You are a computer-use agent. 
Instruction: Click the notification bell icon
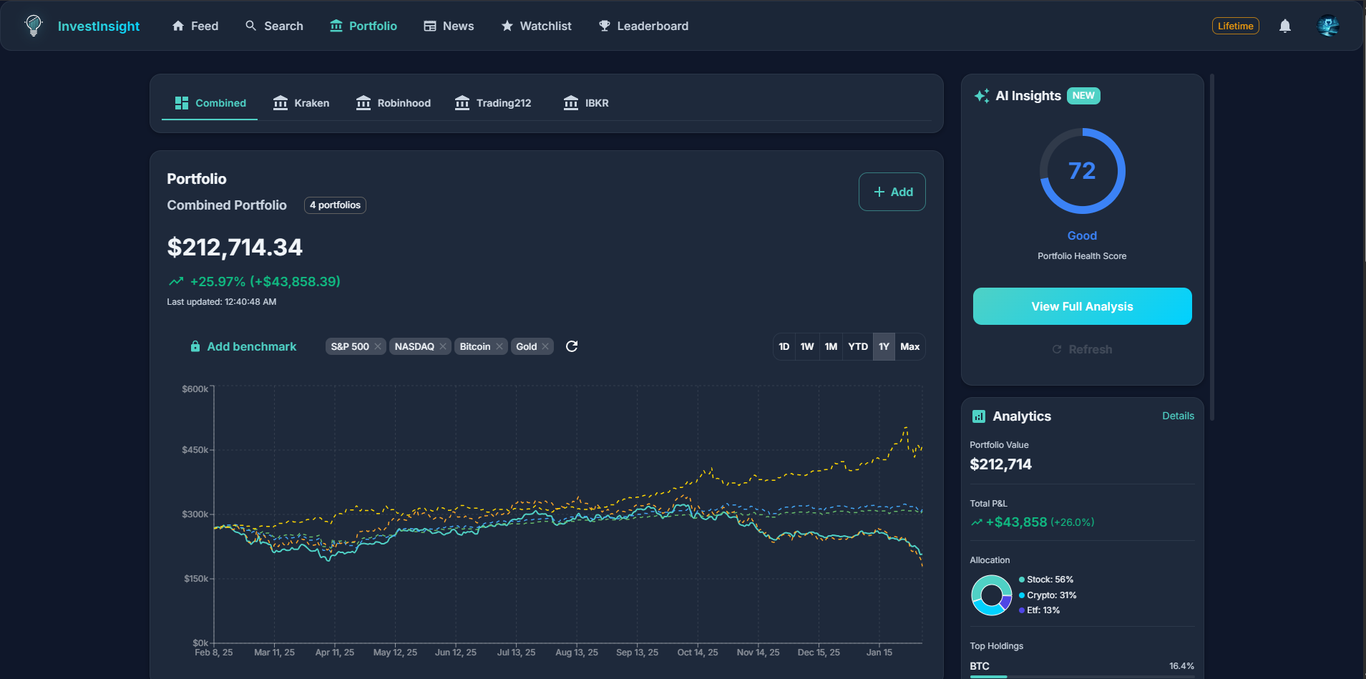[x=1284, y=26]
